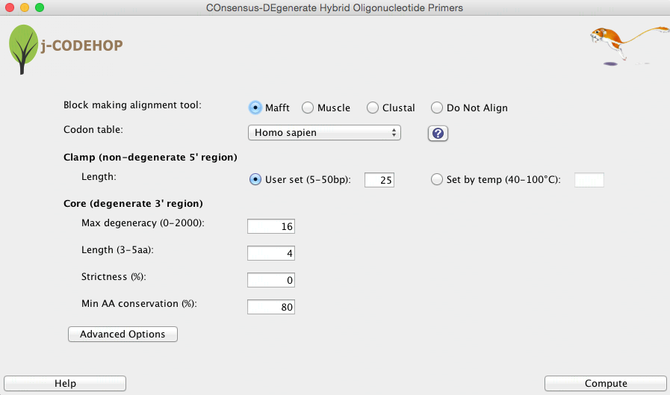
Task: Run the Compute button
Action: tap(606, 383)
